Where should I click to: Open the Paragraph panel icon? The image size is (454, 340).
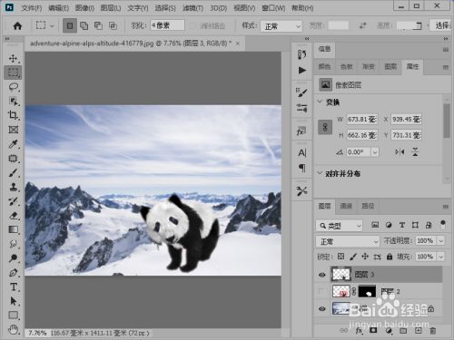coord(301,168)
